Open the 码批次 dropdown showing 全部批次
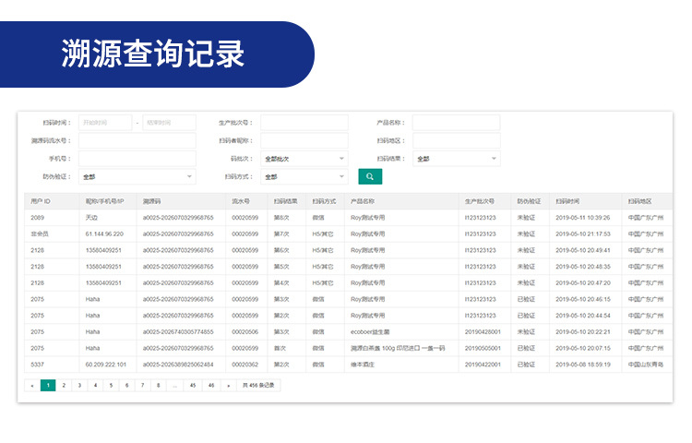Screen dimensions: 692x443 click(x=304, y=159)
